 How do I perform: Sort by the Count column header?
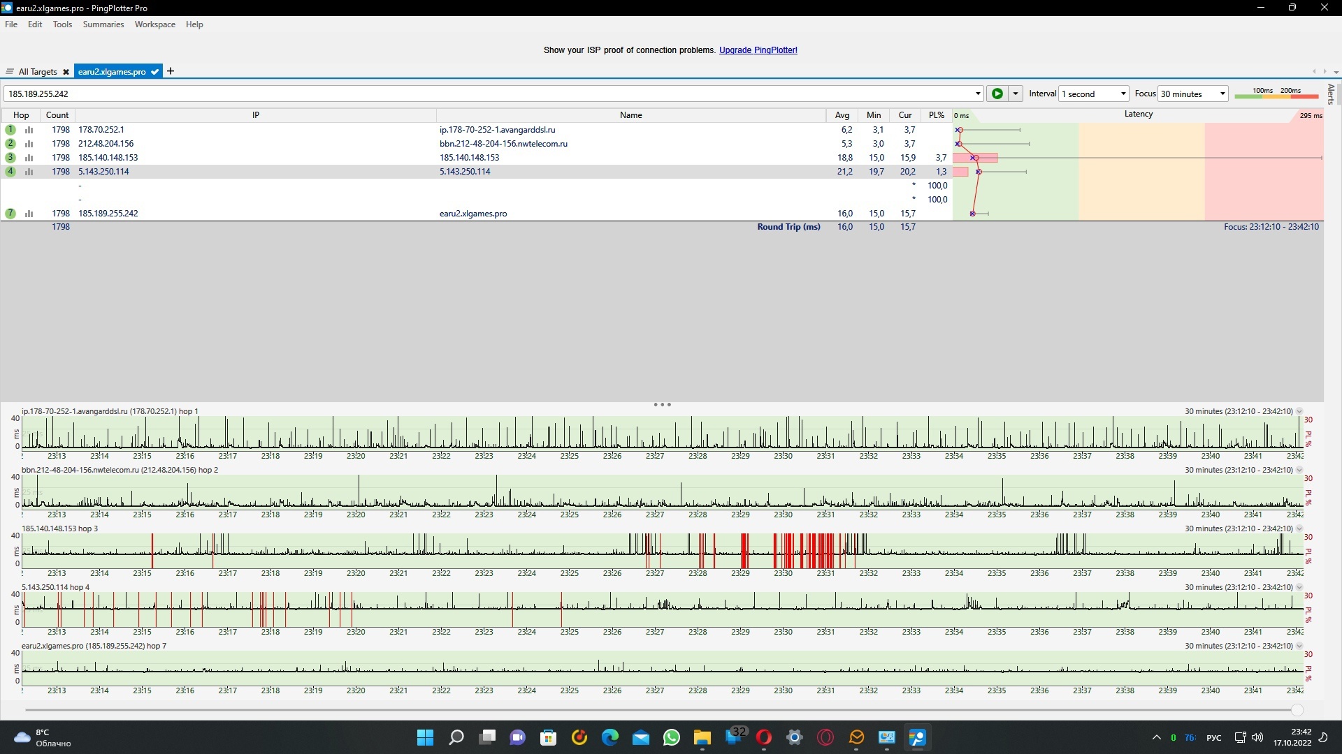57,115
